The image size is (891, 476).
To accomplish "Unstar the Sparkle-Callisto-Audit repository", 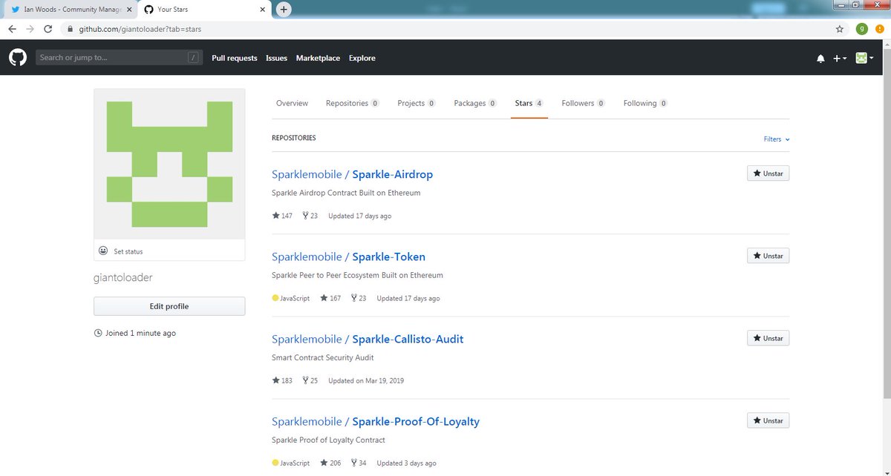I will [x=768, y=338].
